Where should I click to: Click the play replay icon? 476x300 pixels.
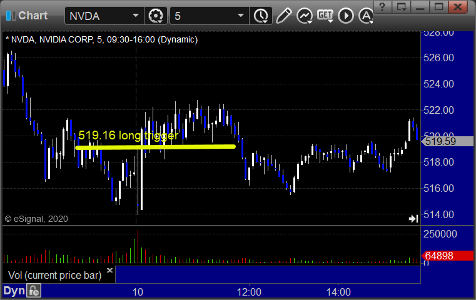(346, 16)
